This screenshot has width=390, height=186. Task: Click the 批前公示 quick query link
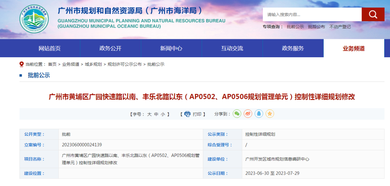pos(295,27)
